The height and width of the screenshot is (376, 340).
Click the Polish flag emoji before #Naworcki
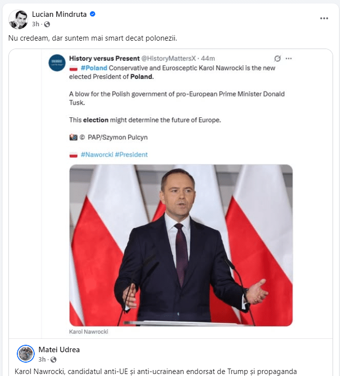click(x=73, y=155)
